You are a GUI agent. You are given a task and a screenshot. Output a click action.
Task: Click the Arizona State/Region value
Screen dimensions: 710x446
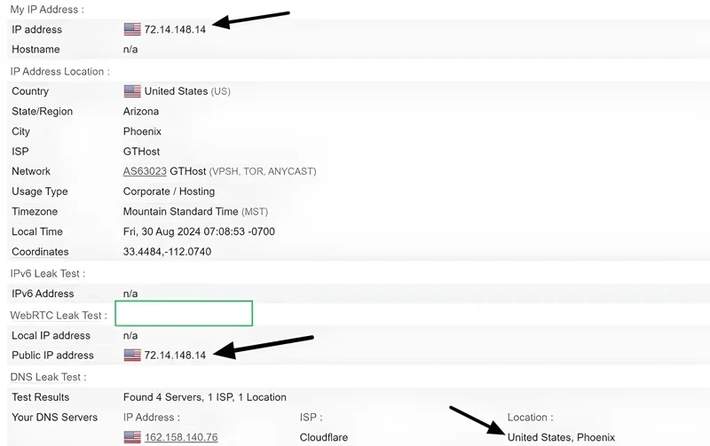click(x=141, y=111)
